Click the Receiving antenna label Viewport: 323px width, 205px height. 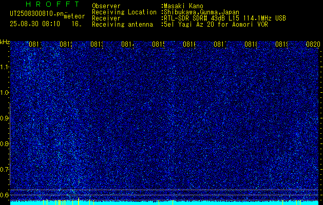[x=122, y=25]
